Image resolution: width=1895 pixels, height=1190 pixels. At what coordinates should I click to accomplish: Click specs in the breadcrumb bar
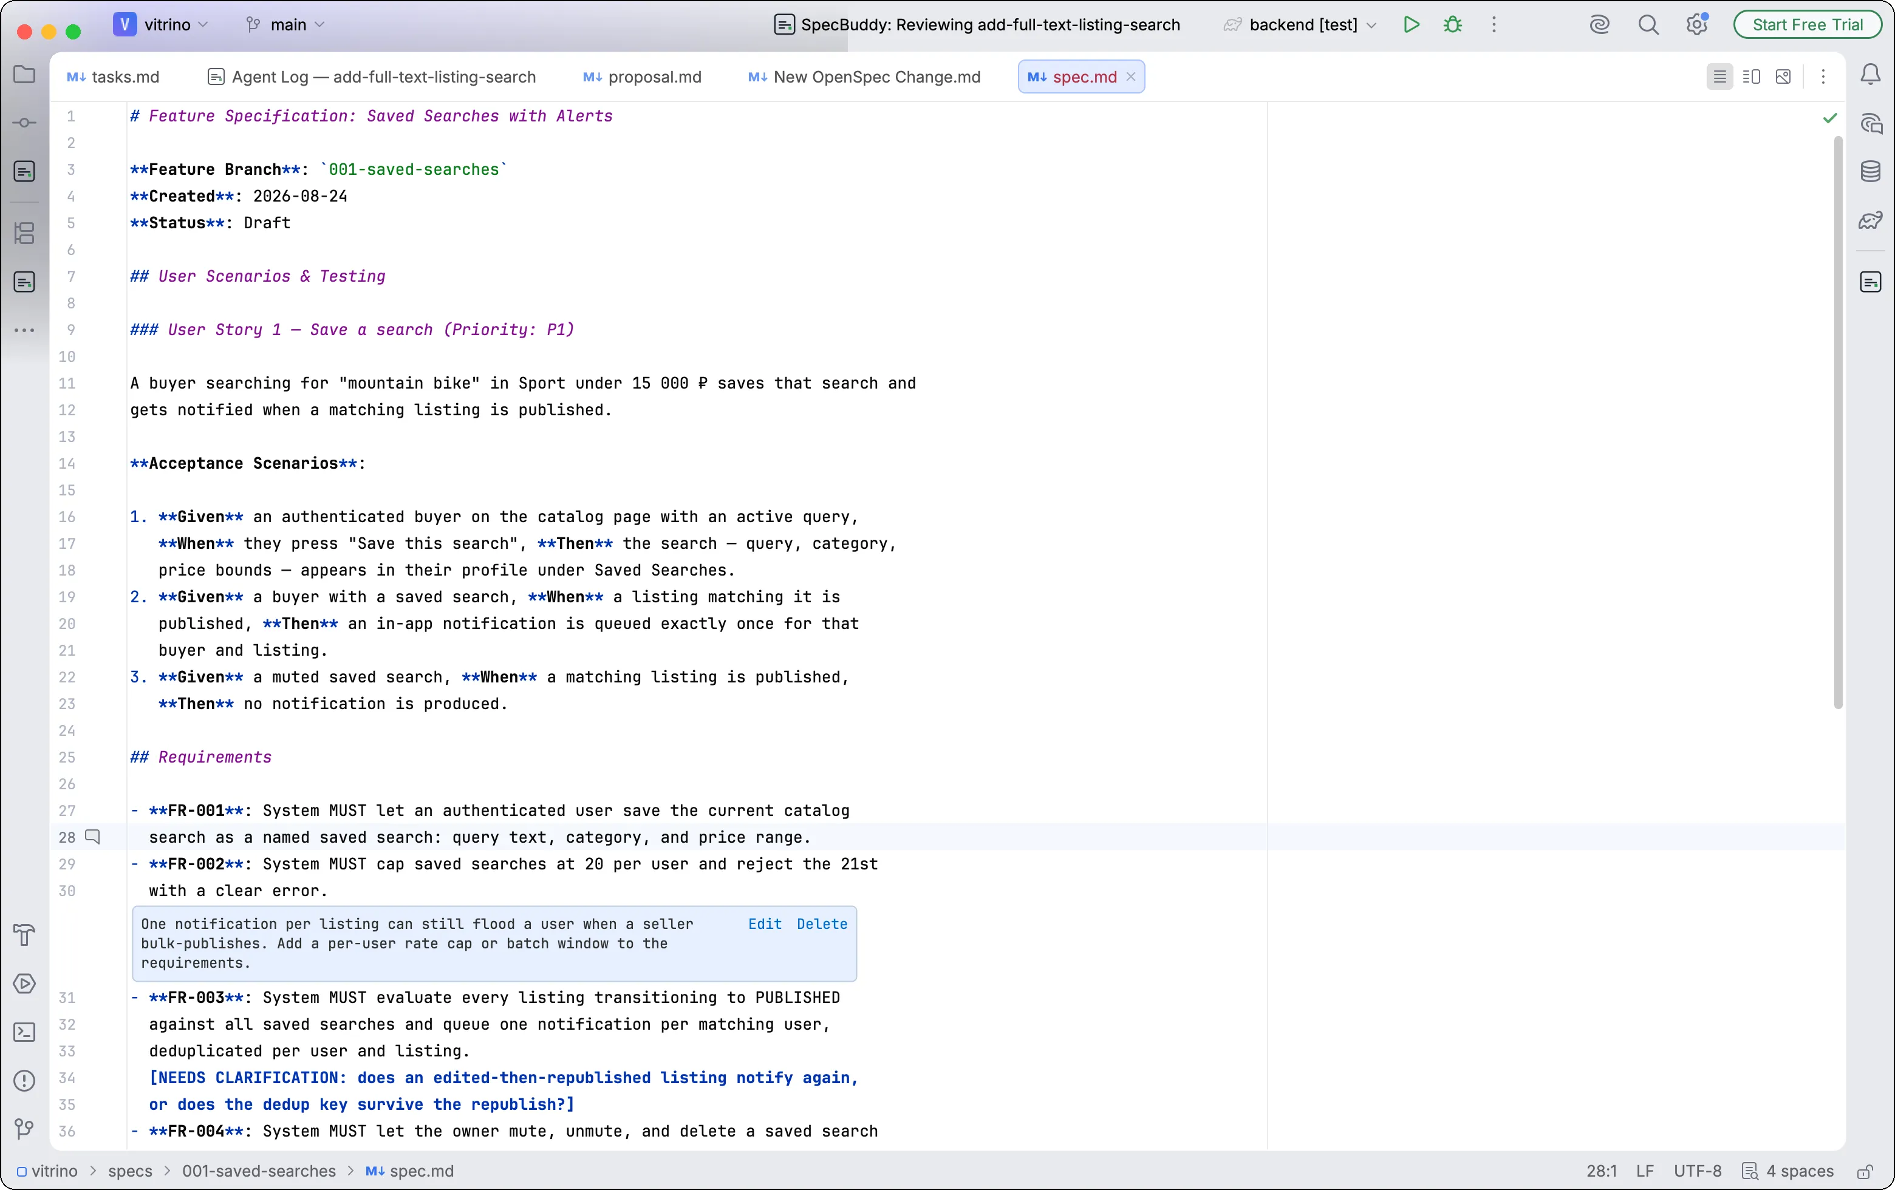(x=130, y=1171)
